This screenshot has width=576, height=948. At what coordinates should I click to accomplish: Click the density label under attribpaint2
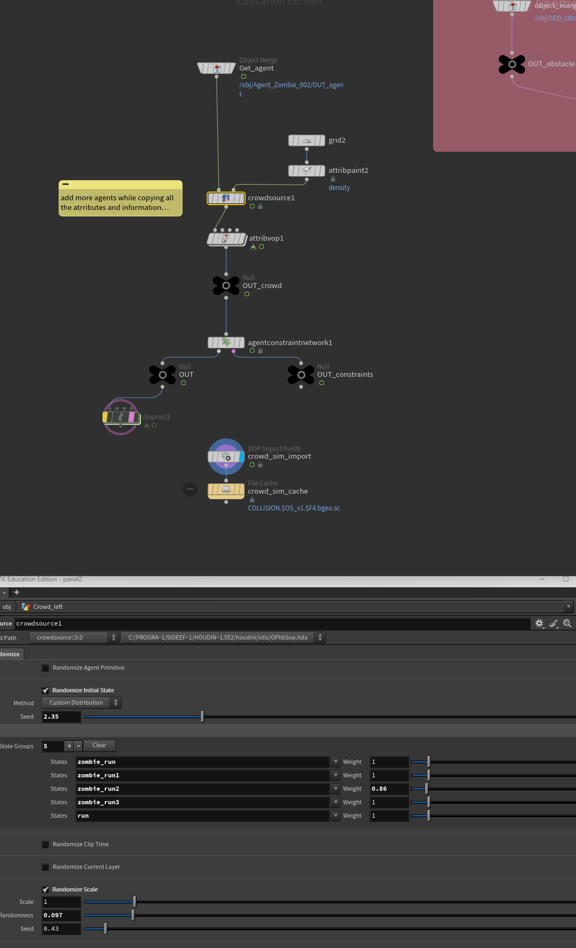coord(339,188)
